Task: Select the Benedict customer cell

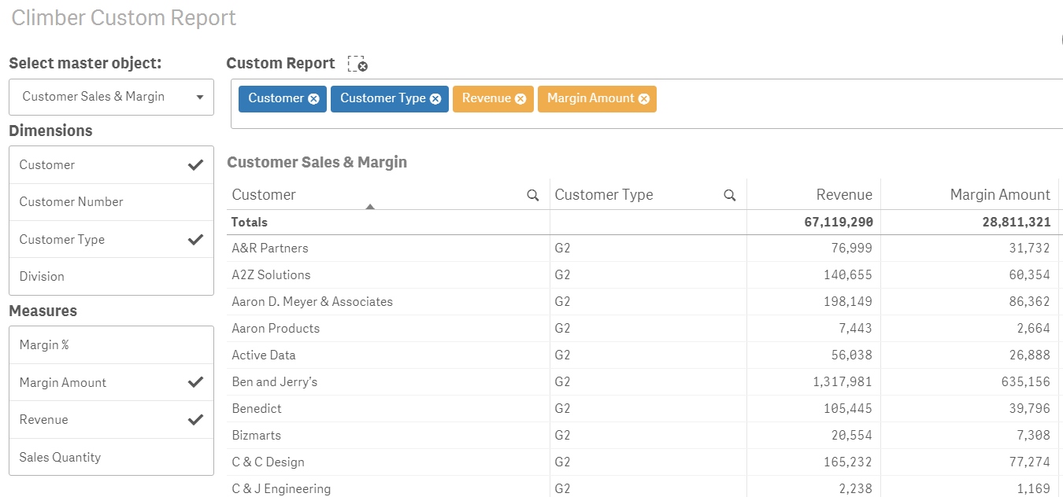Action: (x=388, y=409)
